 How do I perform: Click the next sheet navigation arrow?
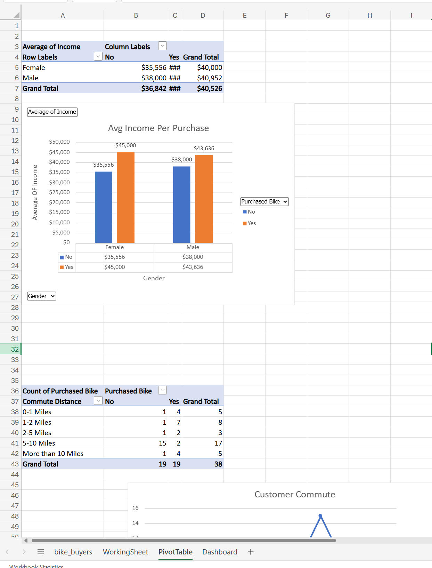24,552
